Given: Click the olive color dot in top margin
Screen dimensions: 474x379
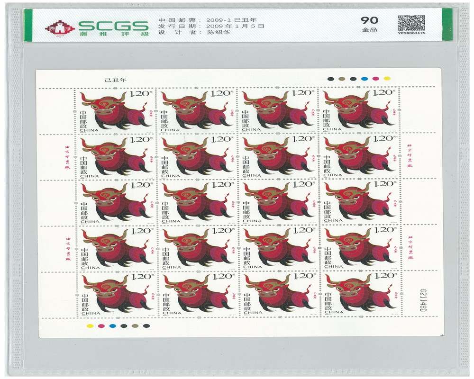Looking at the screenshot, I should pyautogui.click(x=342, y=79).
